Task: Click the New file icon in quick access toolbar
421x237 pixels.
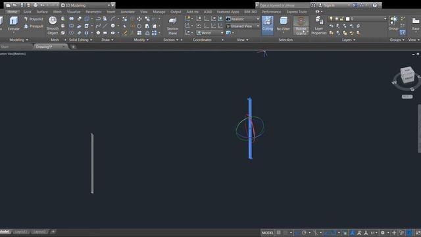Action: point(8,5)
